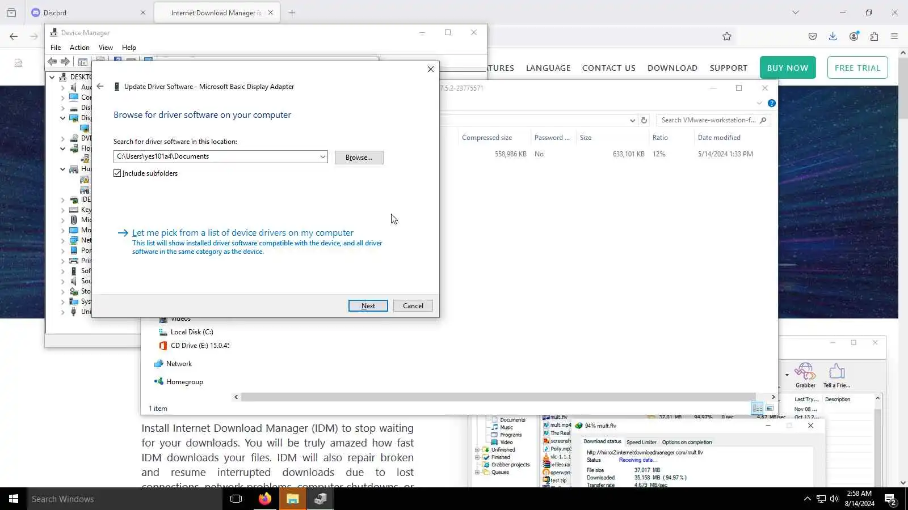
Task: Open File Explorer help icon
Action: [x=772, y=103]
